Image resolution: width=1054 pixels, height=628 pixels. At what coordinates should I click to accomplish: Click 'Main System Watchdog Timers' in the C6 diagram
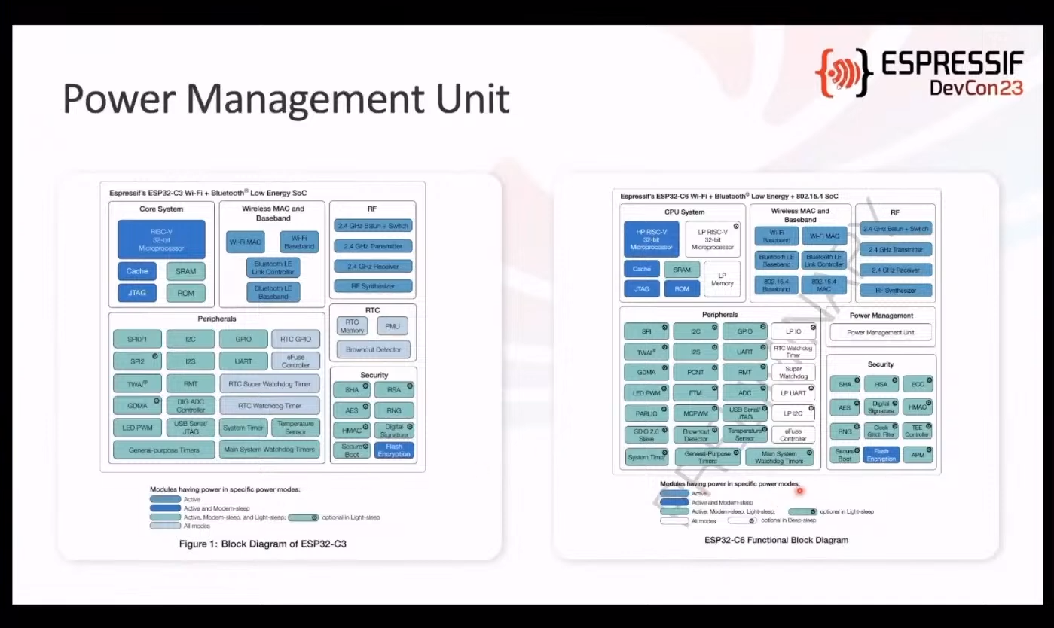[779, 456]
